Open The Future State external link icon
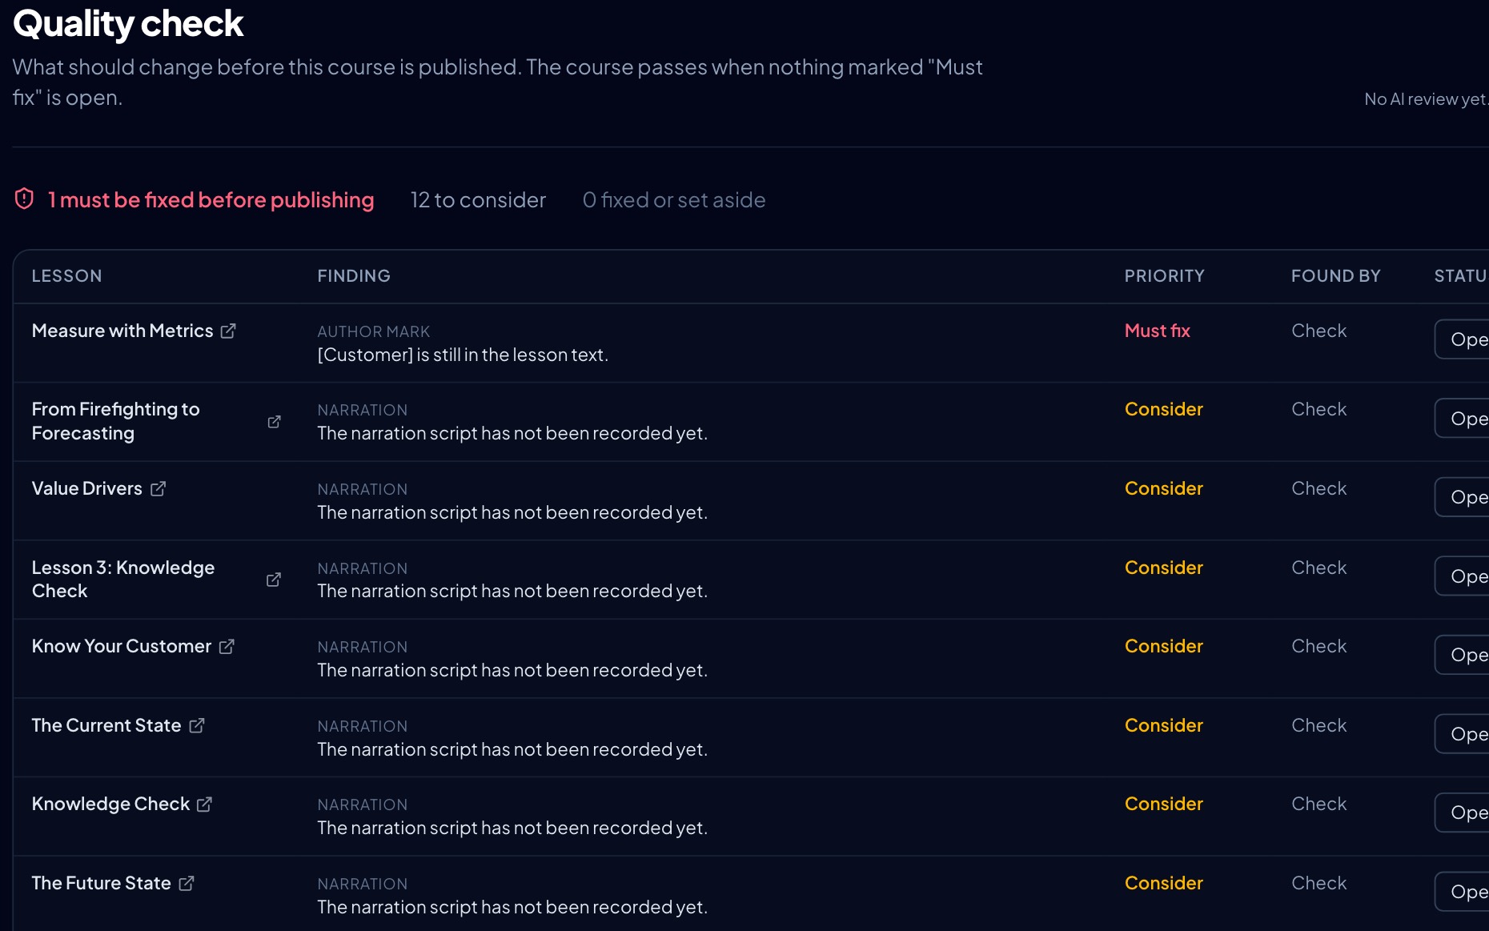 pos(187,883)
